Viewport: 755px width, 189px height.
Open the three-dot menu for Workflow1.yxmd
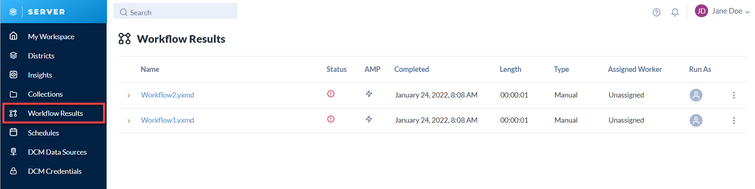click(x=734, y=120)
